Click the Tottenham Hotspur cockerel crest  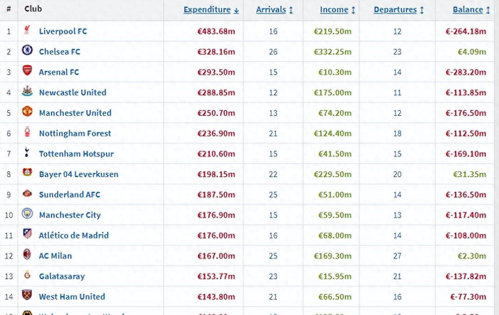[27, 152]
